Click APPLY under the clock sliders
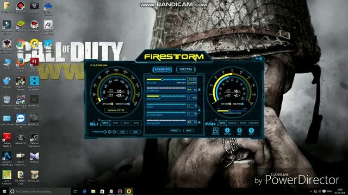348x195 pixels. [x=189, y=131]
